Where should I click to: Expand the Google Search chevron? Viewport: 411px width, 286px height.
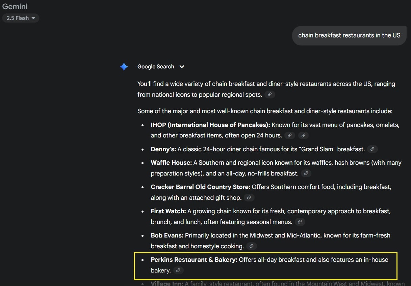pyautogui.click(x=182, y=67)
